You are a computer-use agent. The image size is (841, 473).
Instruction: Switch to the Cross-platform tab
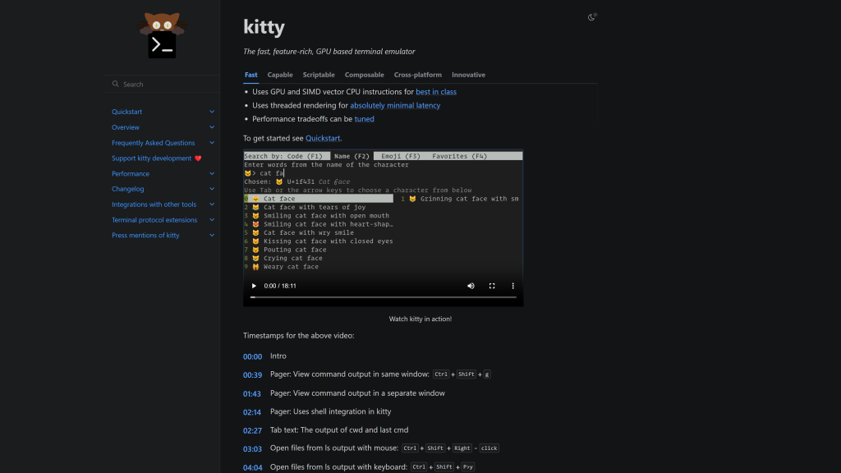pyautogui.click(x=418, y=75)
